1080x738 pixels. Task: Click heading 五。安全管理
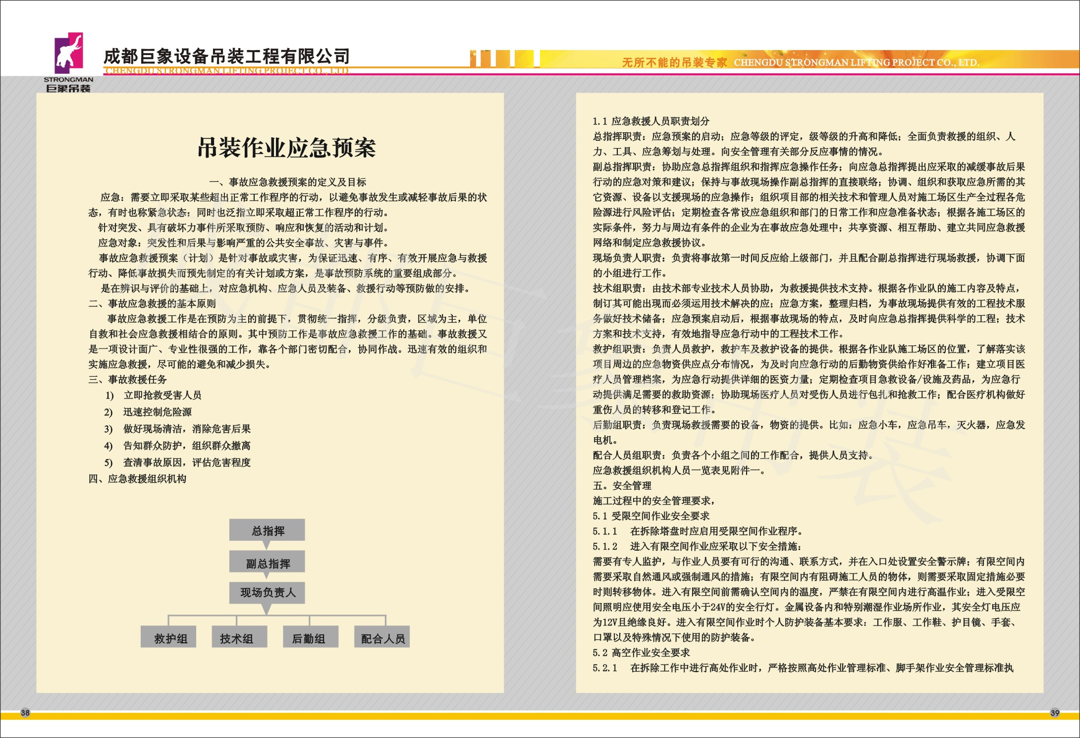point(622,486)
